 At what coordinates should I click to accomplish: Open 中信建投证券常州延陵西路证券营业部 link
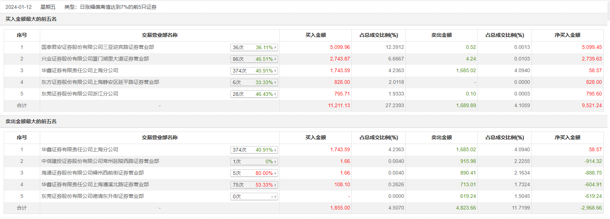point(100,161)
